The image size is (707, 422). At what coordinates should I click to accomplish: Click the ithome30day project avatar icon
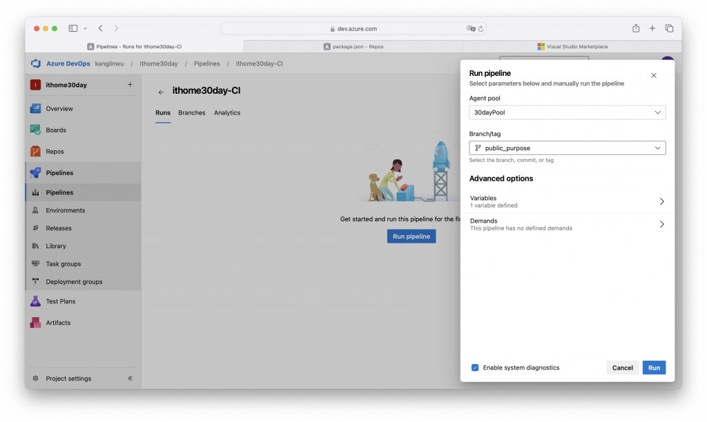[36, 85]
